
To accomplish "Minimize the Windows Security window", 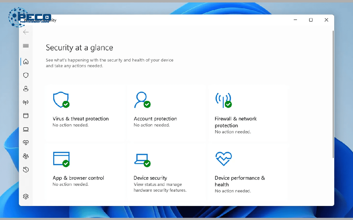I will point(295,20).
